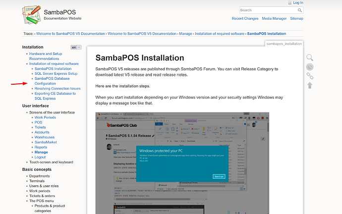Click The POS menu entry
The width and height of the screenshot is (342, 214).
[x=42, y=201]
